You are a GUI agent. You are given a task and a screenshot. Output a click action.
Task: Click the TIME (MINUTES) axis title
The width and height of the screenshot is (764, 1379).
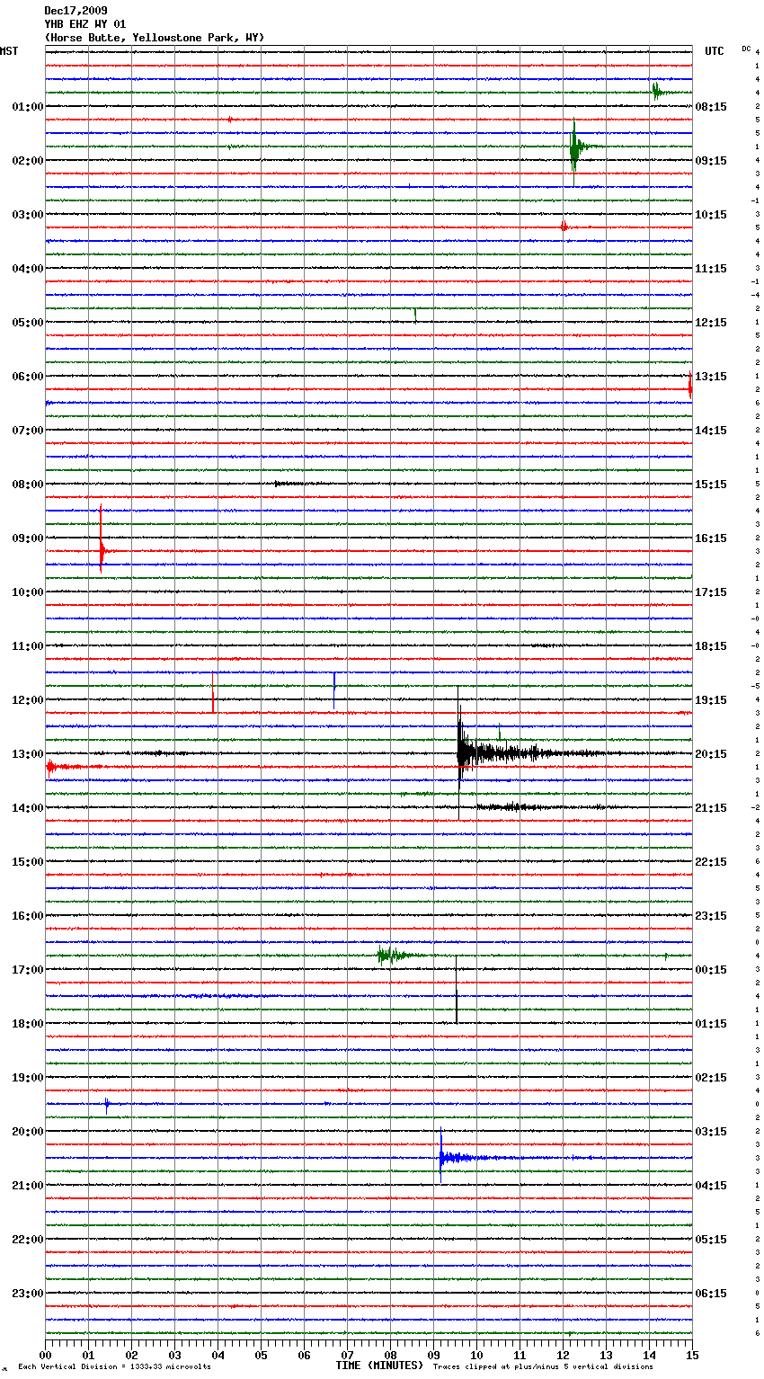[379, 1366]
